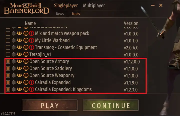The width and height of the screenshot is (180, 116).
Task: Click the red error icon for Calradia Expanded: Kingdoms
Action: pos(31,89)
